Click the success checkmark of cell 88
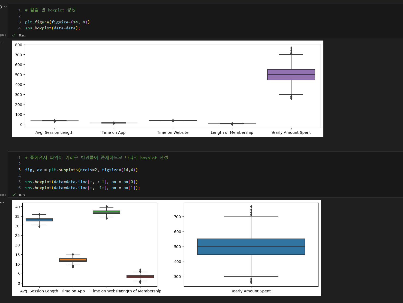This screenshot has height=303, width=403. [x=14, y=195]
